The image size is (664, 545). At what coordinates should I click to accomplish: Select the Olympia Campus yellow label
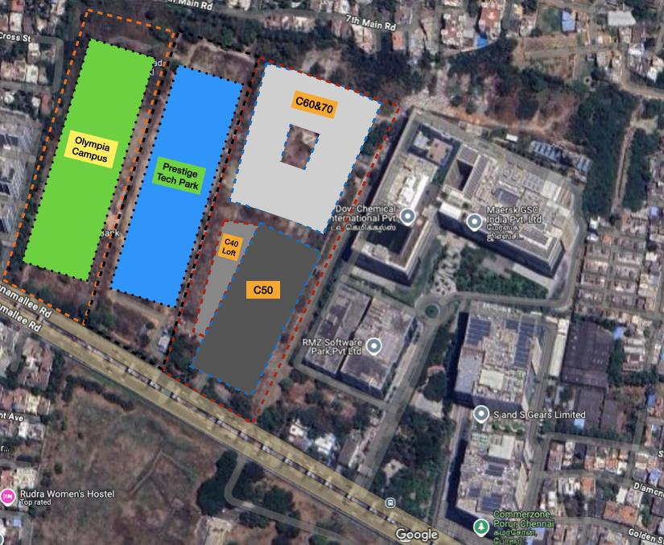(91, 149)
